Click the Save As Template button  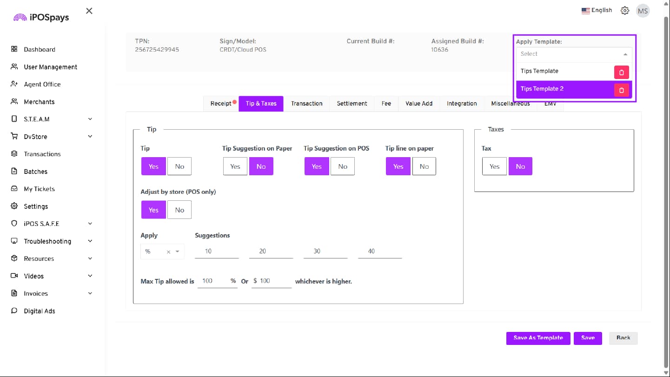[538, 338]
